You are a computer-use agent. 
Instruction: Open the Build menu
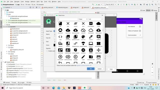tap(38, 1)
